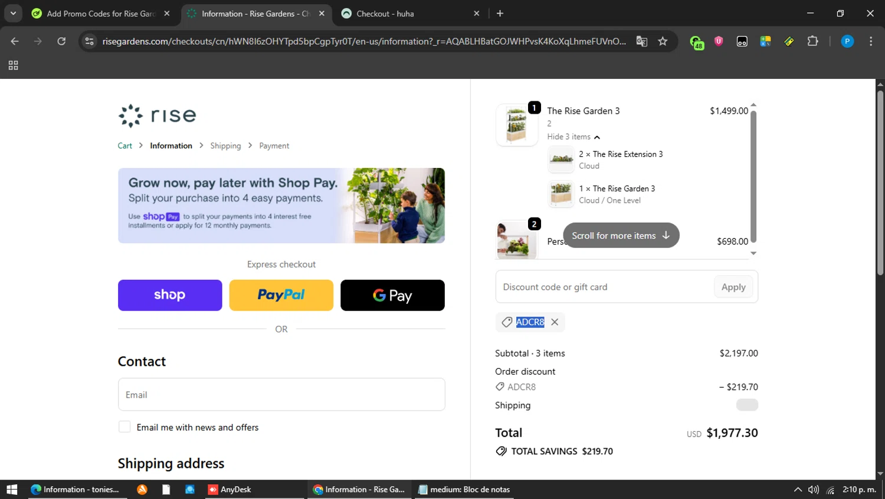
Task: Open the Windows Start menu
Action: point(12,490)
